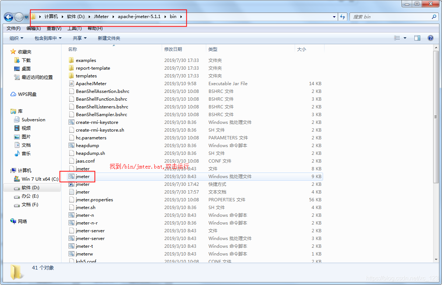Select 最近访问的位置 in navigation pane

[x=37, y=77]
